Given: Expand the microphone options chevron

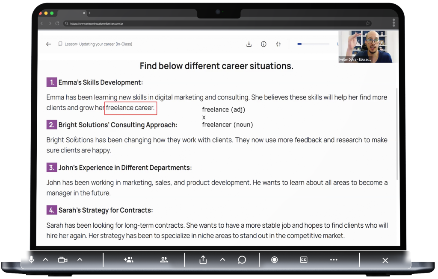Looking at the screenshot, I should click(x=45, y=260).
